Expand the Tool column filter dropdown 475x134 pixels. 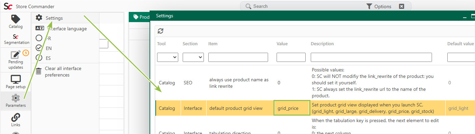click(x=168, y=57)
